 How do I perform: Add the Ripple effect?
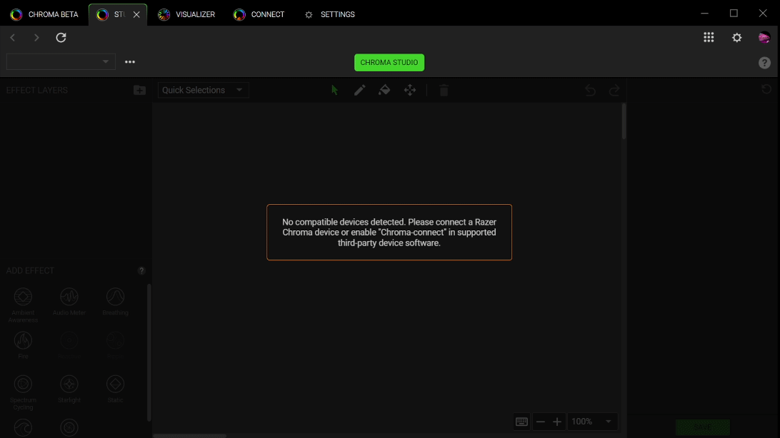pyautogui.click(x=116, y=341)
